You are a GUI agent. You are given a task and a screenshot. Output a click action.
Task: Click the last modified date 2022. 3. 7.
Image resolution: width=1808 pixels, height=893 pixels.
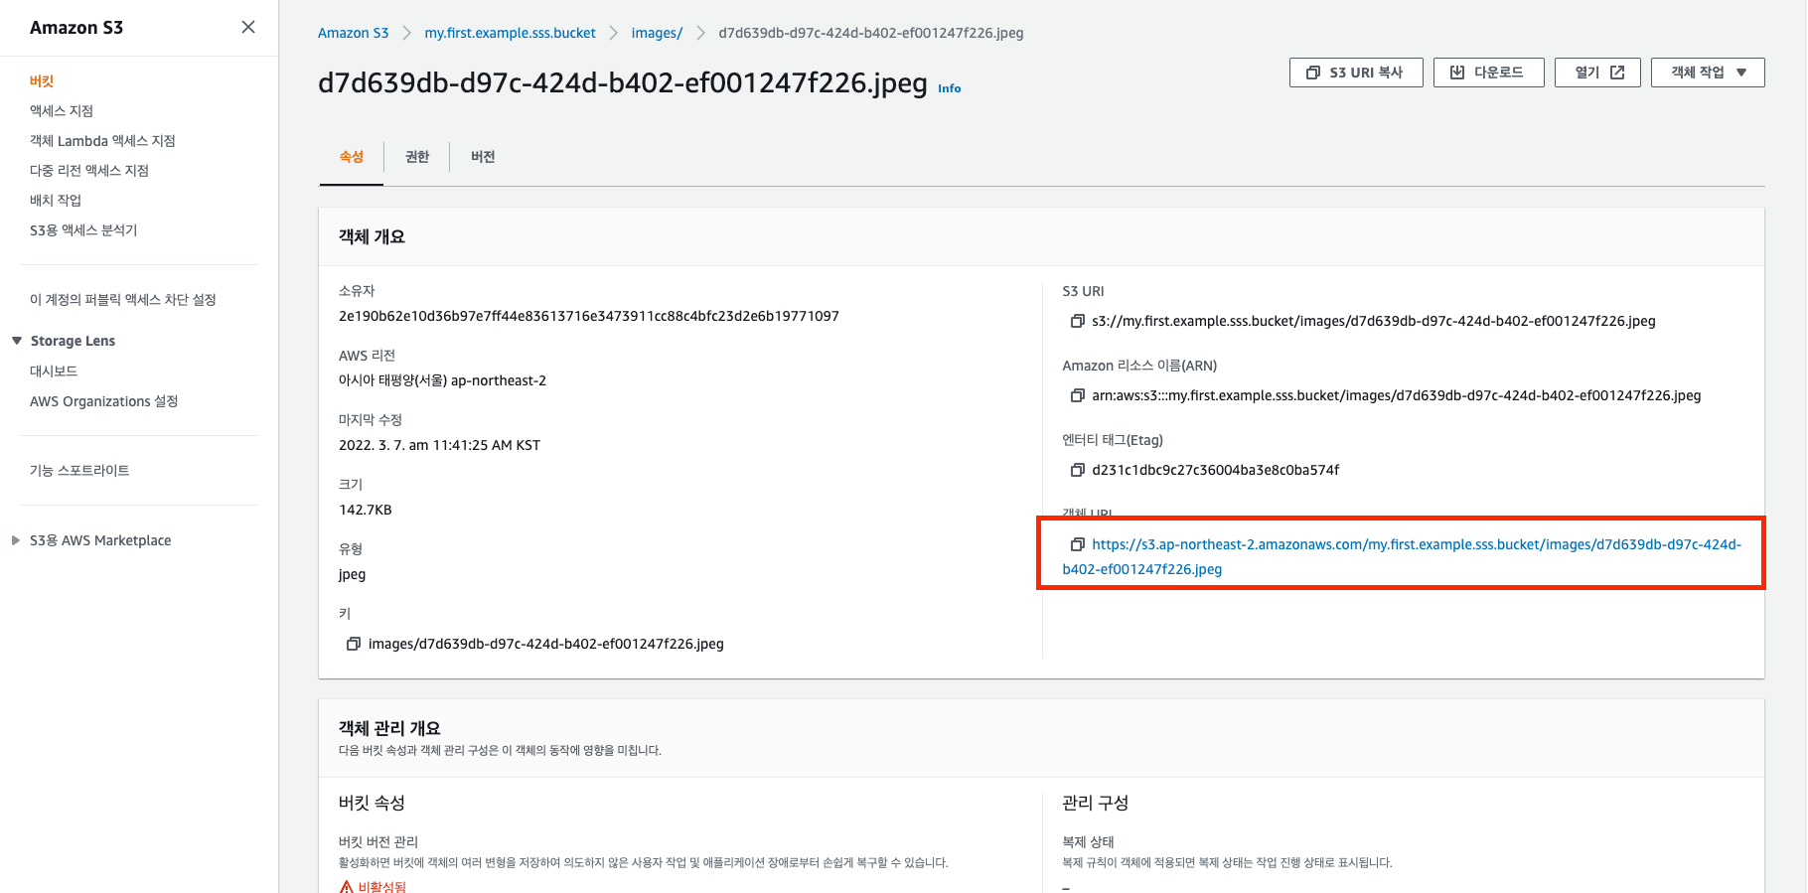point(439,445)
